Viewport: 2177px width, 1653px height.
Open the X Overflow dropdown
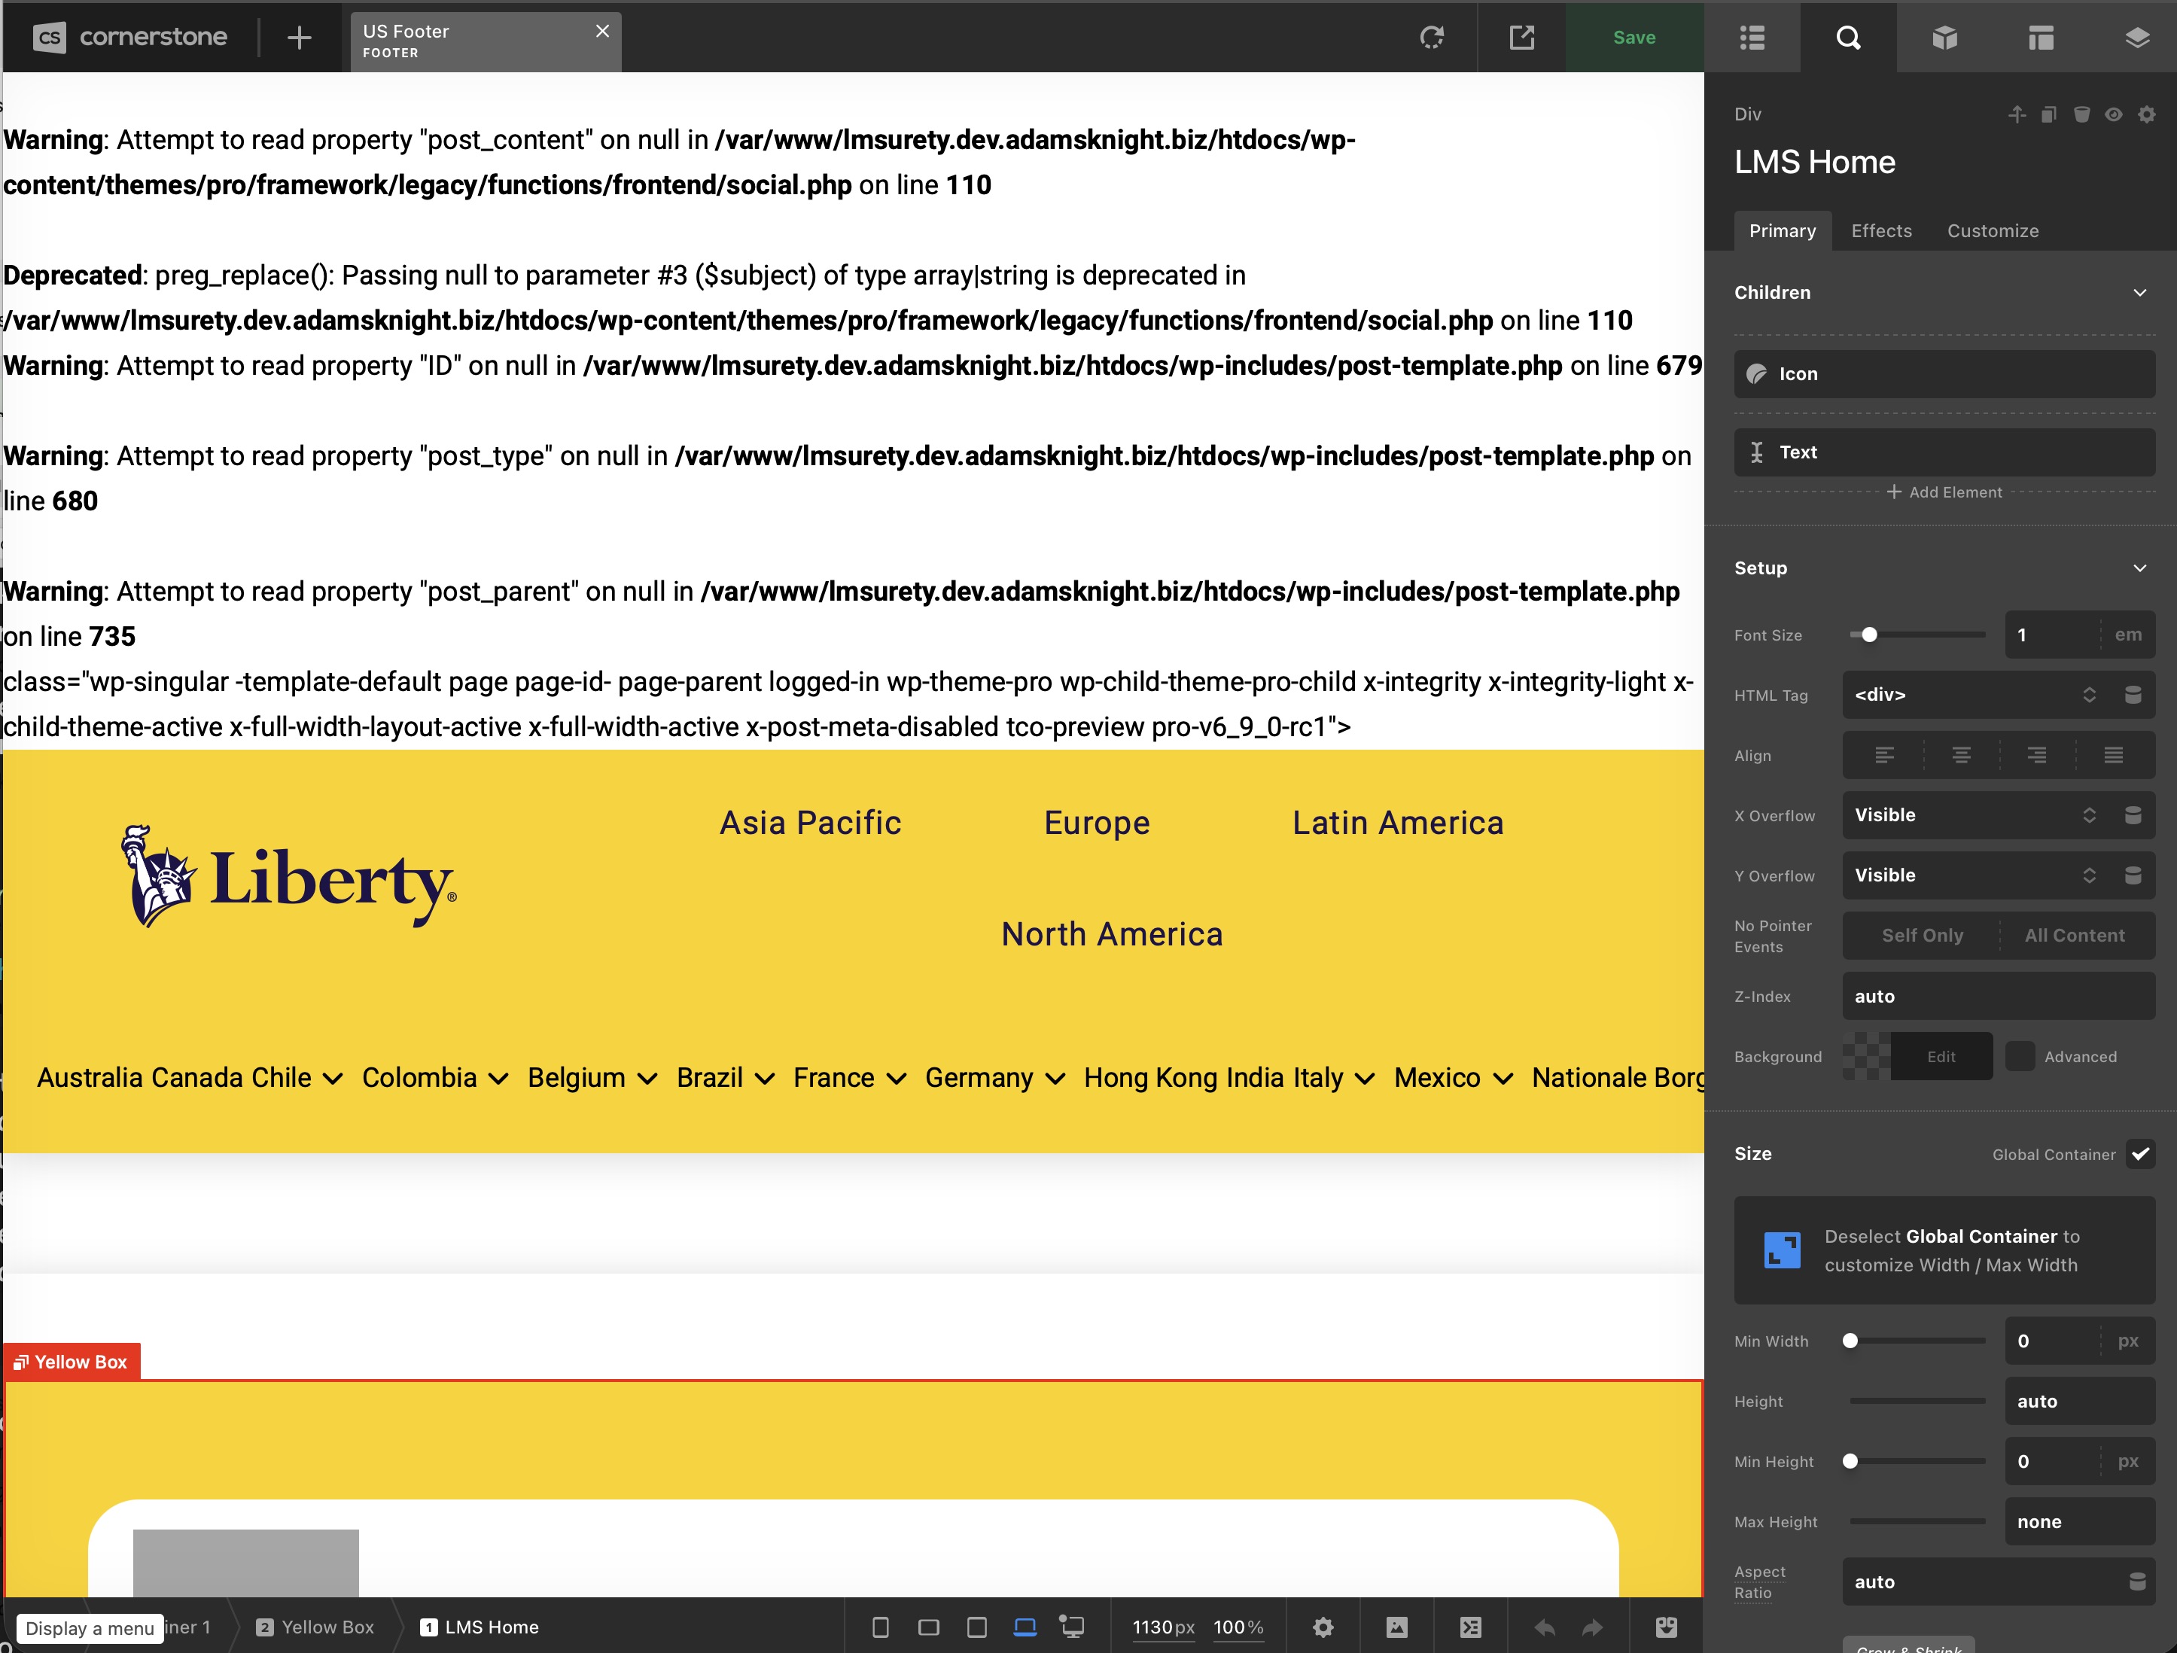(x=1975, y=816)
